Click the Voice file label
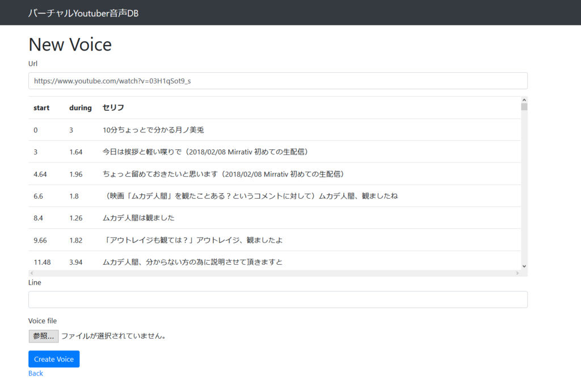 tap(43, 321)
